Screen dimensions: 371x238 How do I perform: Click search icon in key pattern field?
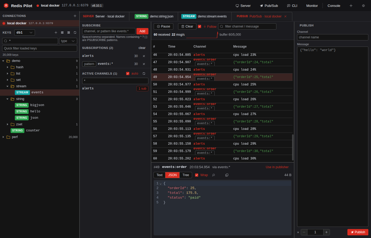coord(6,41)
